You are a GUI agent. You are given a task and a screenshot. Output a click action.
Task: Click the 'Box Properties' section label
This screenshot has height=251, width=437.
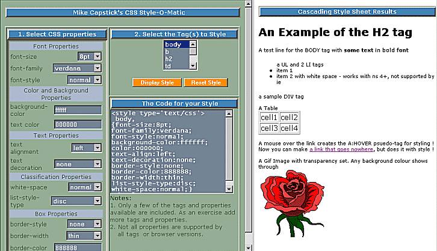click(x=56, y=214)
